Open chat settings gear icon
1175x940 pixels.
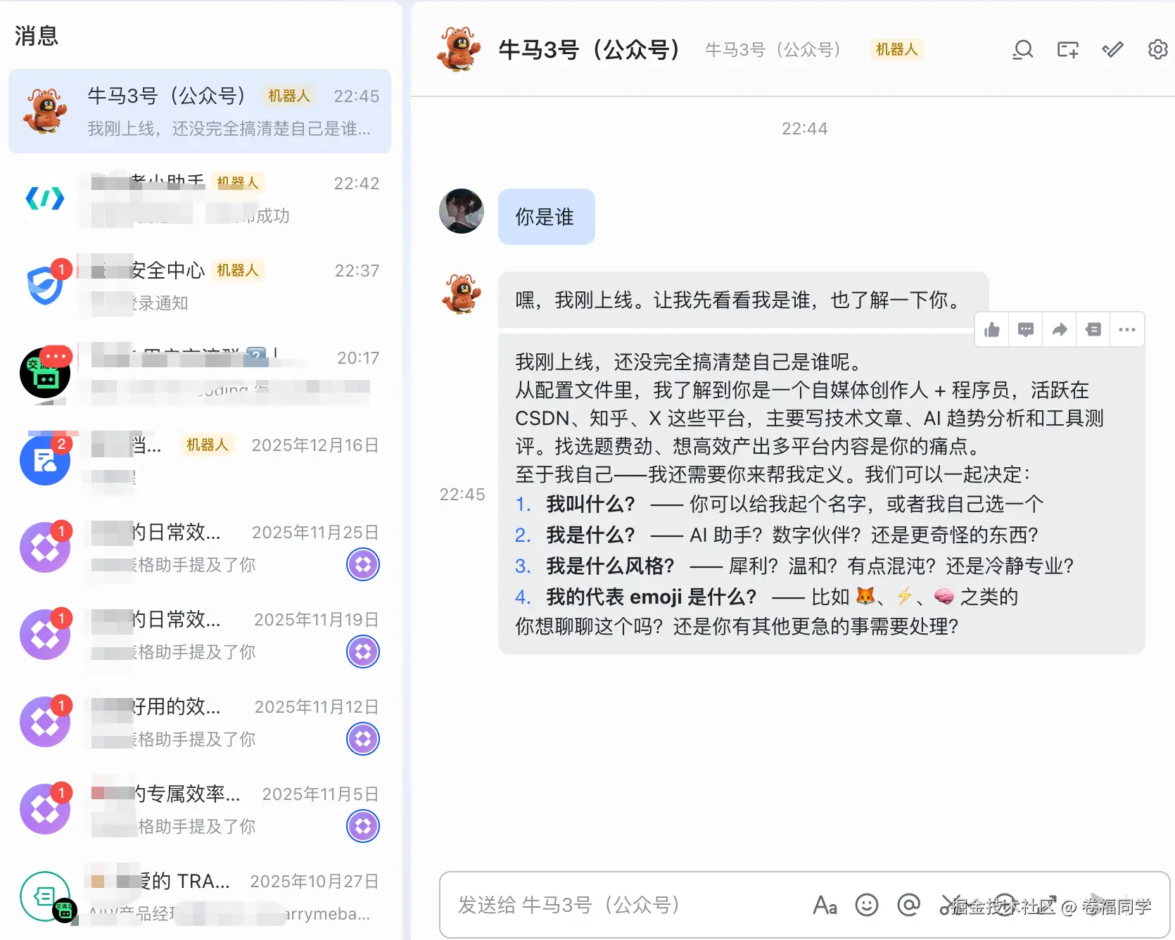[x=1157, y=50]
